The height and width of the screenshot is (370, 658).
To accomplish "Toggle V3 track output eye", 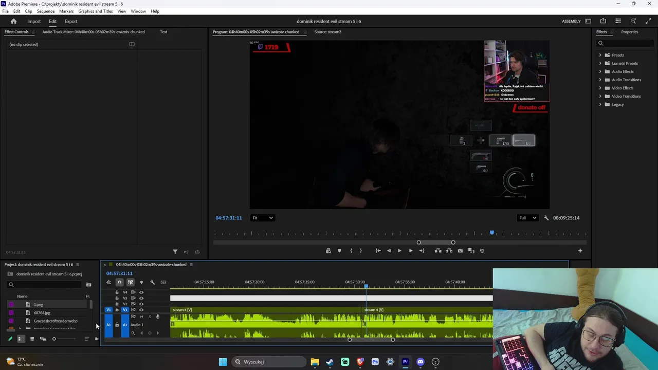I will coord(141,298).
